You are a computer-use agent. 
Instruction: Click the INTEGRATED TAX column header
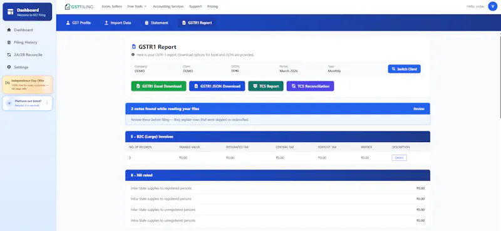click(237, 147)
